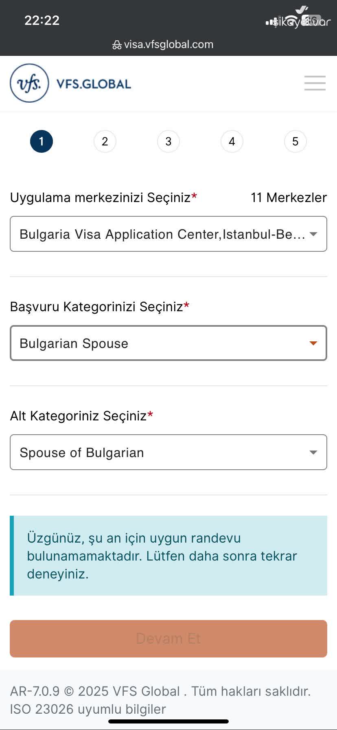Image resolution: width=337 pixels, height=730 pixels.
Task: Open the Başvuru Kategorinizi dropdown
Action: click(x=168, y=343)
